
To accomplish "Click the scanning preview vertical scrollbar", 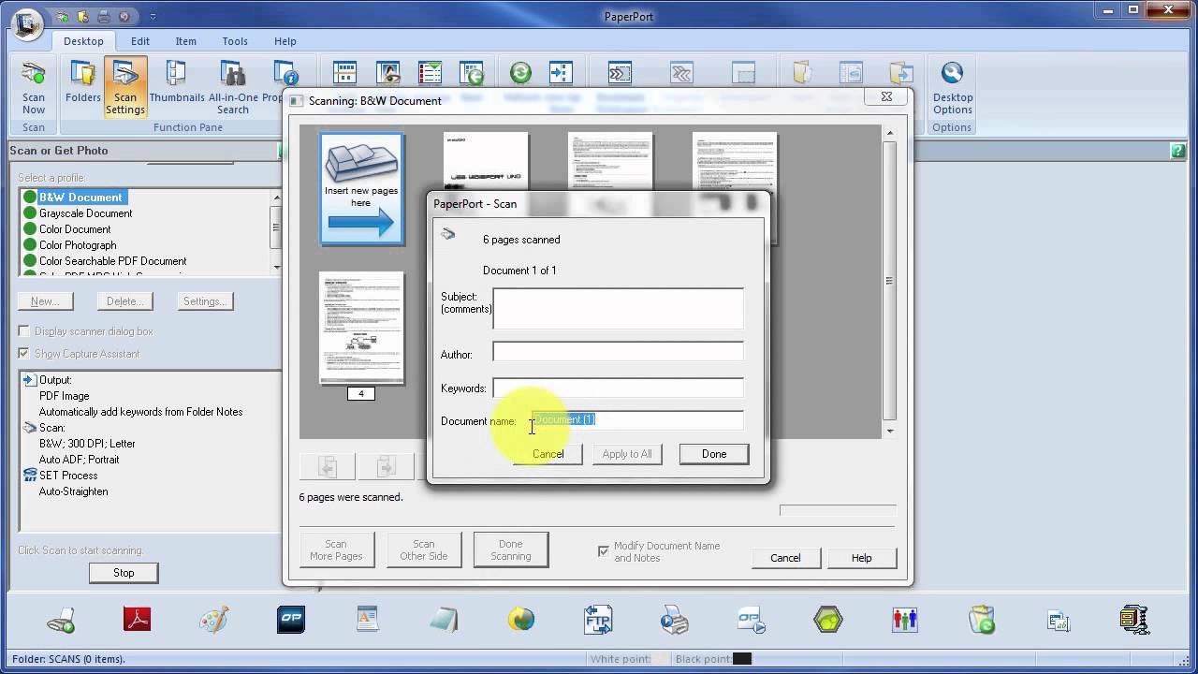I will coord(889,281).
